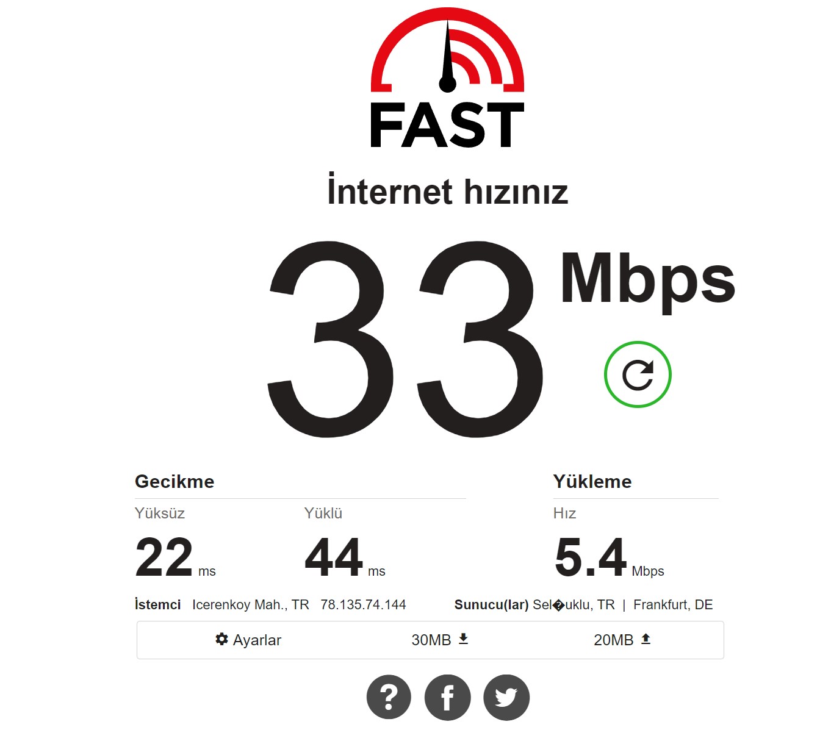
Task: Click the FAST speedometer logo
Action: coord(447,77)
